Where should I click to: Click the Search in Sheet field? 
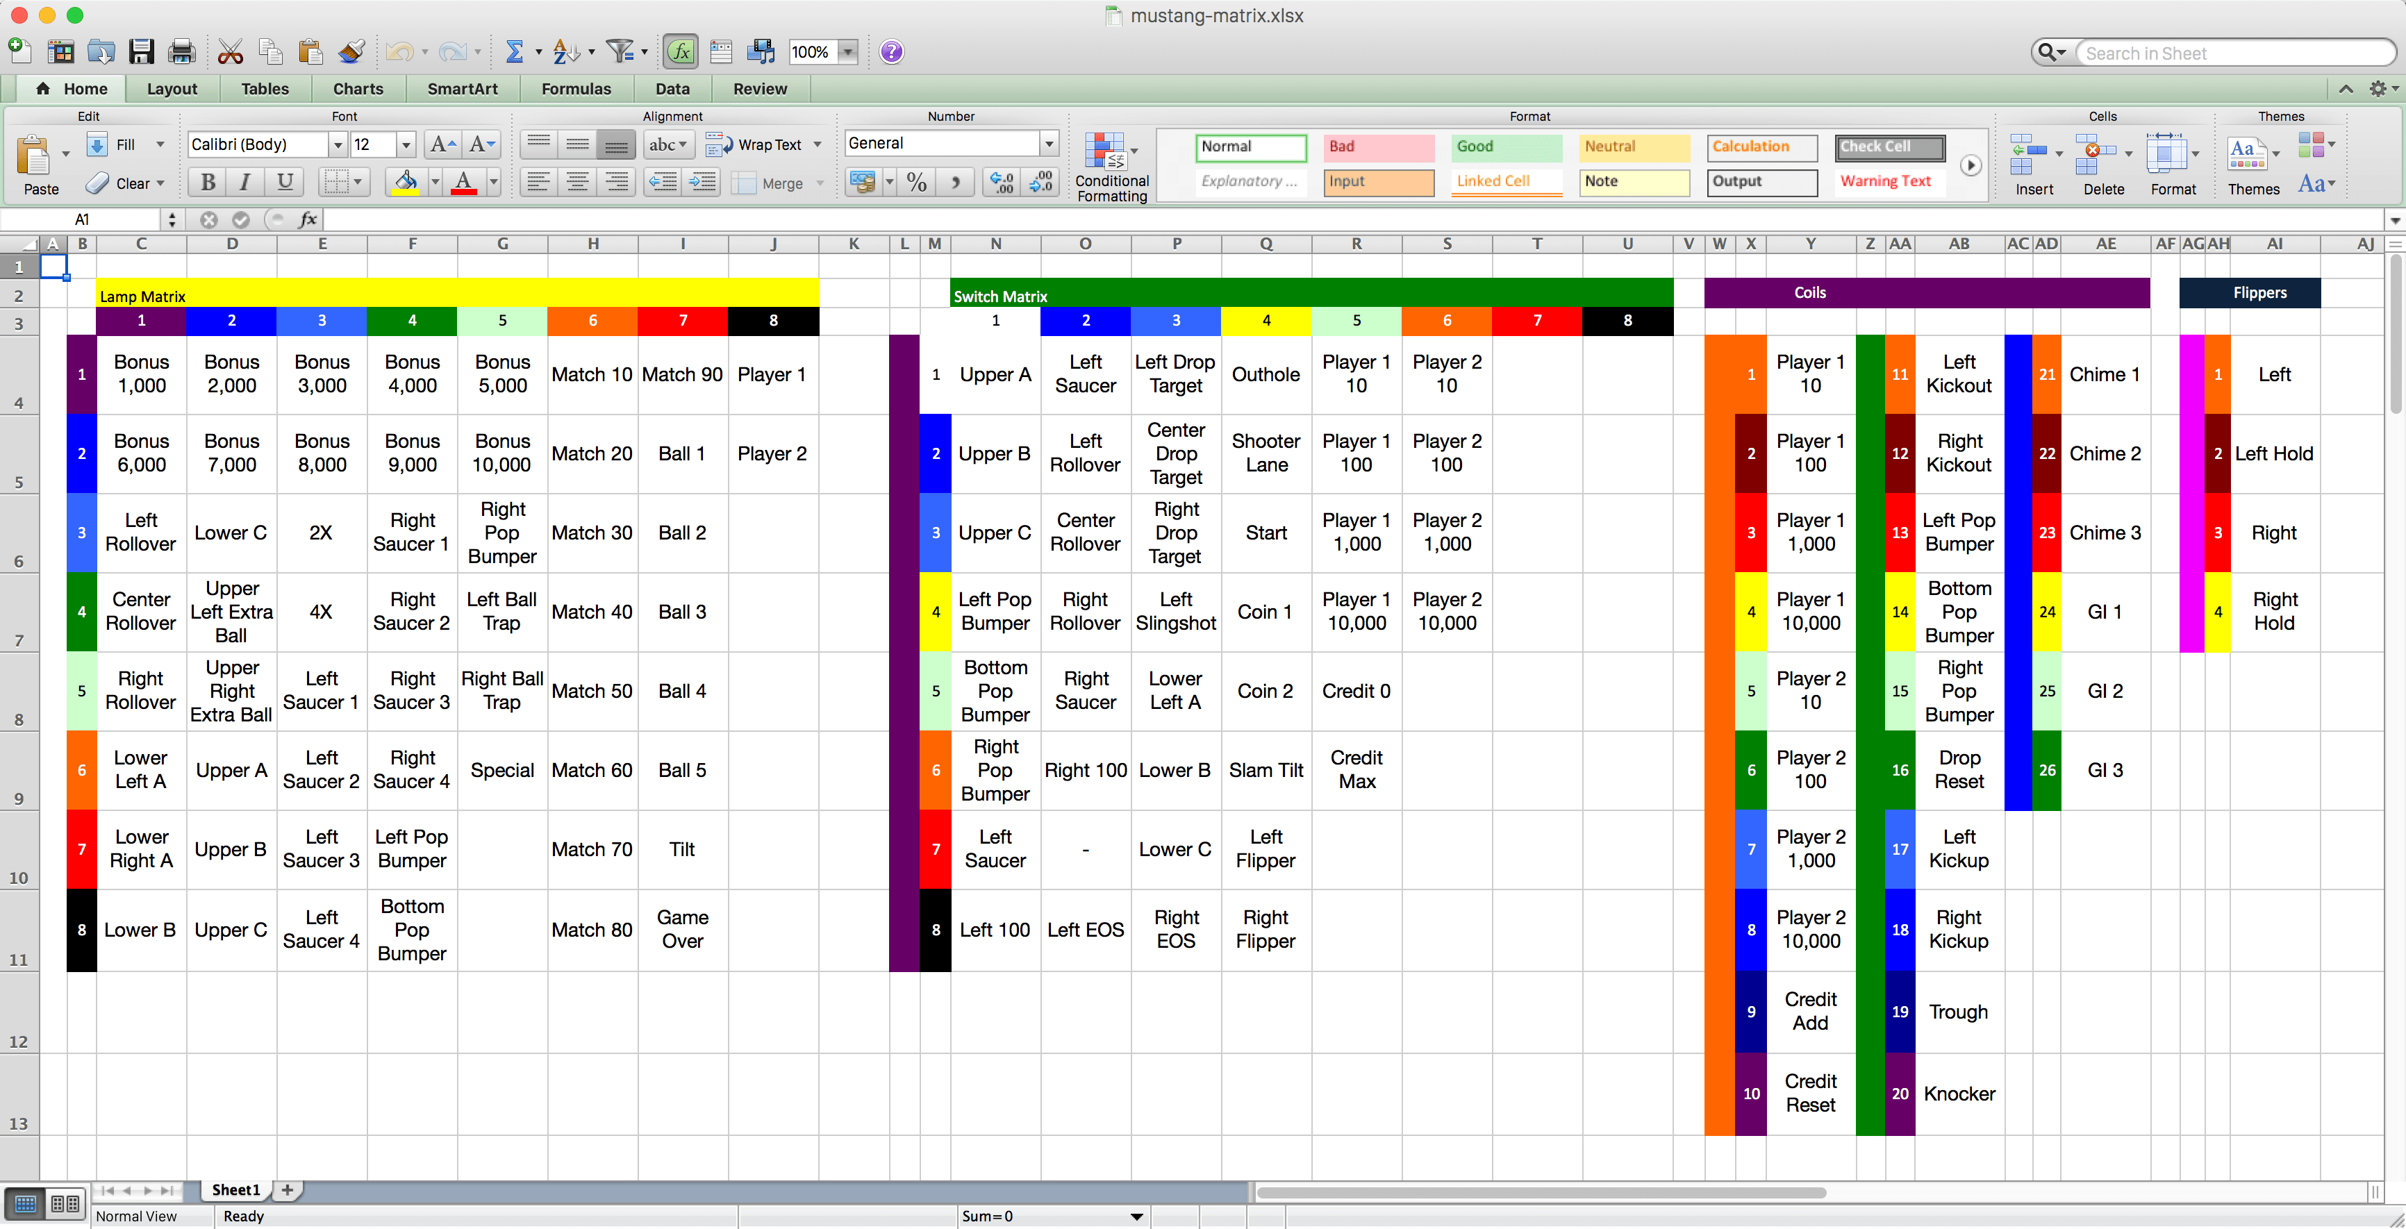(x=2232, y=53)
